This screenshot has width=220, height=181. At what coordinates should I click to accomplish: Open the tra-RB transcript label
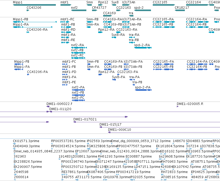(x=134, y=40)
